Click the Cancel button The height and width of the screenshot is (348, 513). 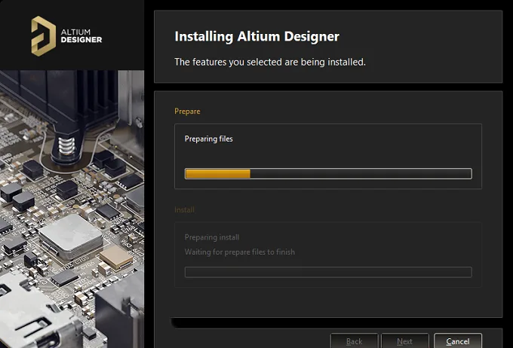(x=458, y=340)
